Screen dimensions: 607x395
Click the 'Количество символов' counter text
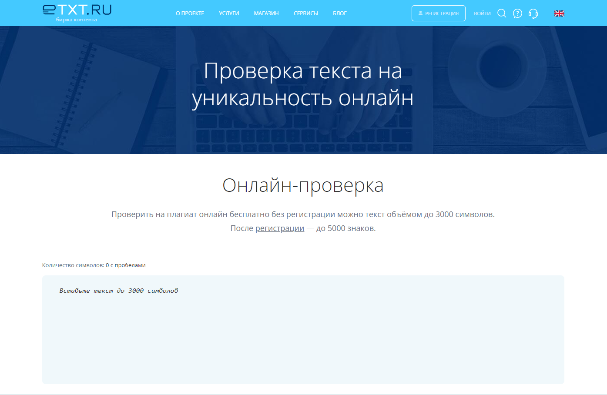(x=94, y=265)
